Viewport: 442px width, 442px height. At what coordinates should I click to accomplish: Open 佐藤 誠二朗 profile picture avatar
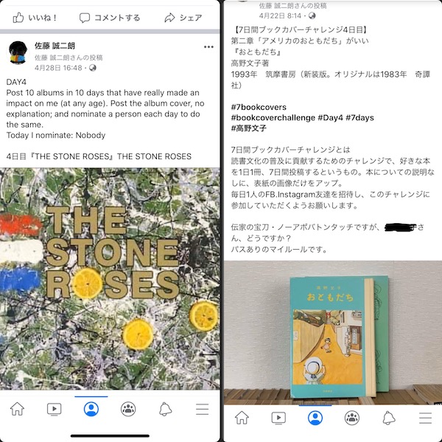pos(18,52)
